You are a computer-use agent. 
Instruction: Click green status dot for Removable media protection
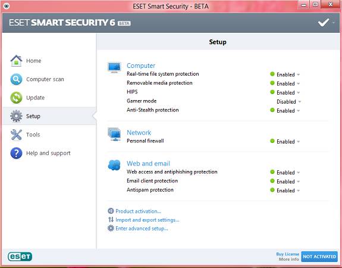coord(272,83)
